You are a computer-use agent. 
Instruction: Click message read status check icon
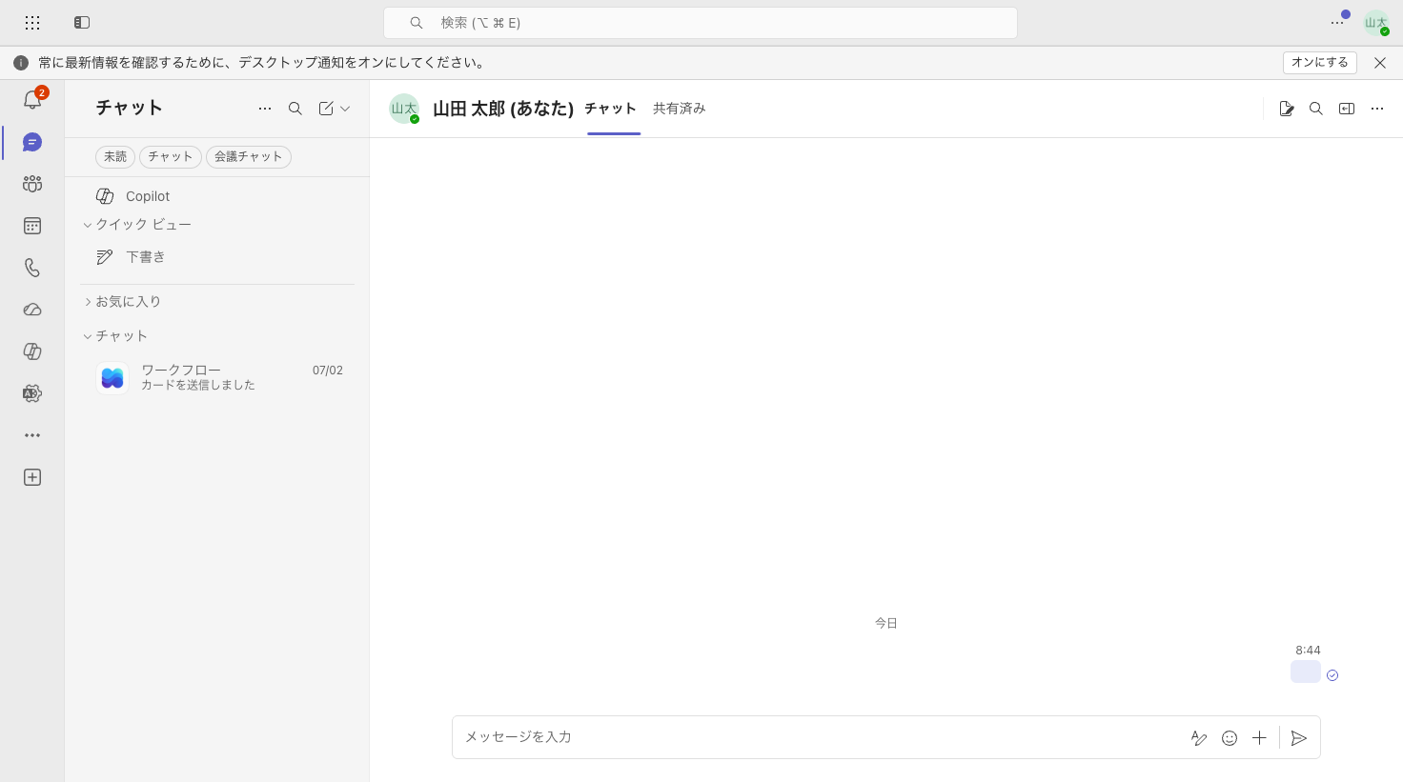(x=1332, y=675)
